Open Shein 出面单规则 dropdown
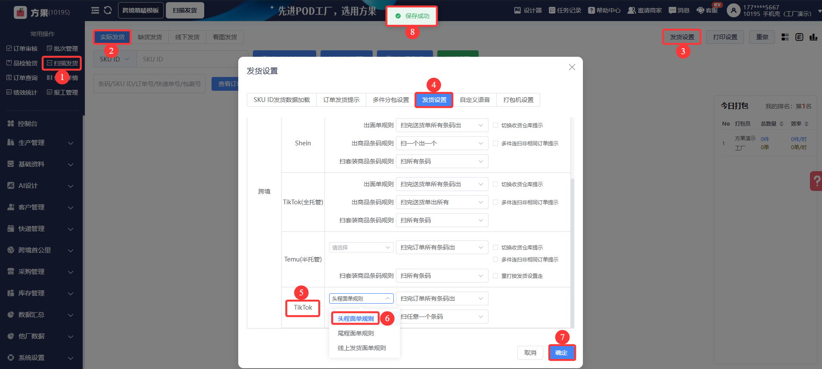 (x=442, y=125)
